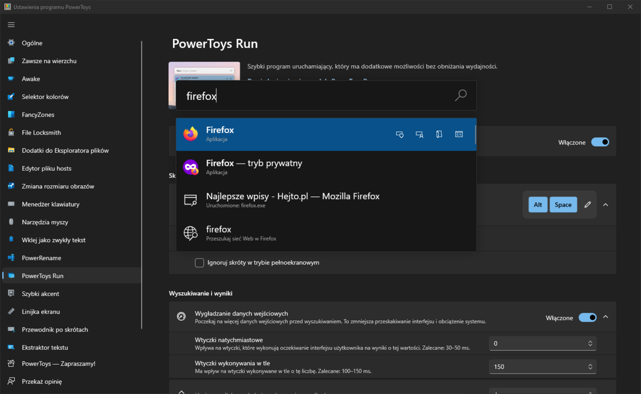Click open path in console icon on Firefox result
The height and width of the screenshot is (394, 641).
459,135
